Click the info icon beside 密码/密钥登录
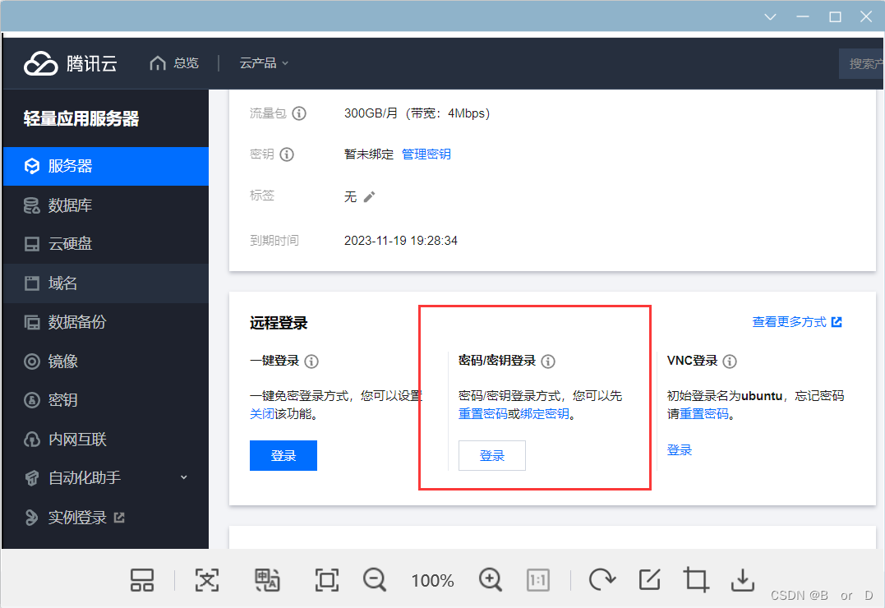Screen dimensions: 885x608 [x=548, y=362]
